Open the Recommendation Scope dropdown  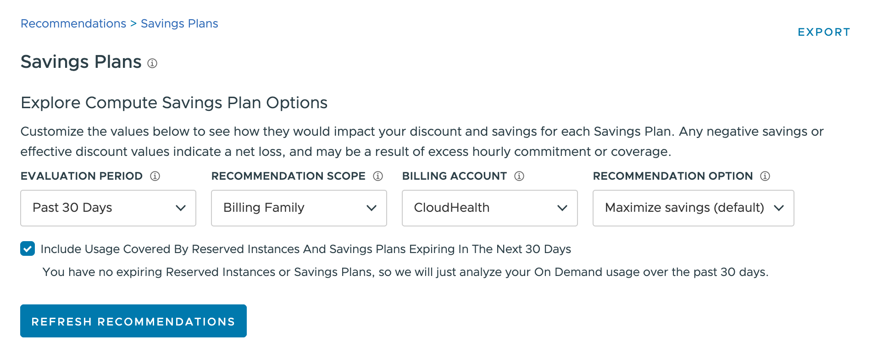pyautogui.click(x=299, y=208)
